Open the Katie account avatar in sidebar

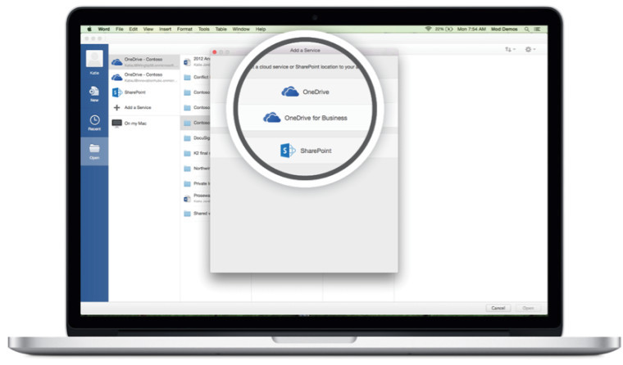click(x=94, y=59)
